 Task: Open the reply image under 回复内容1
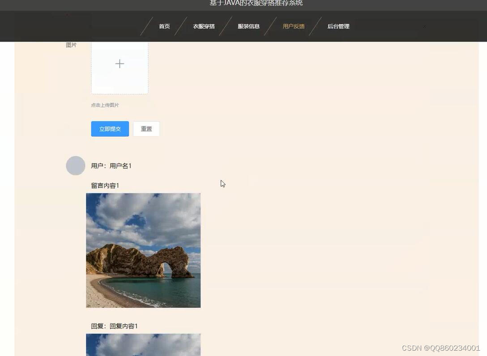coord(143,345)
